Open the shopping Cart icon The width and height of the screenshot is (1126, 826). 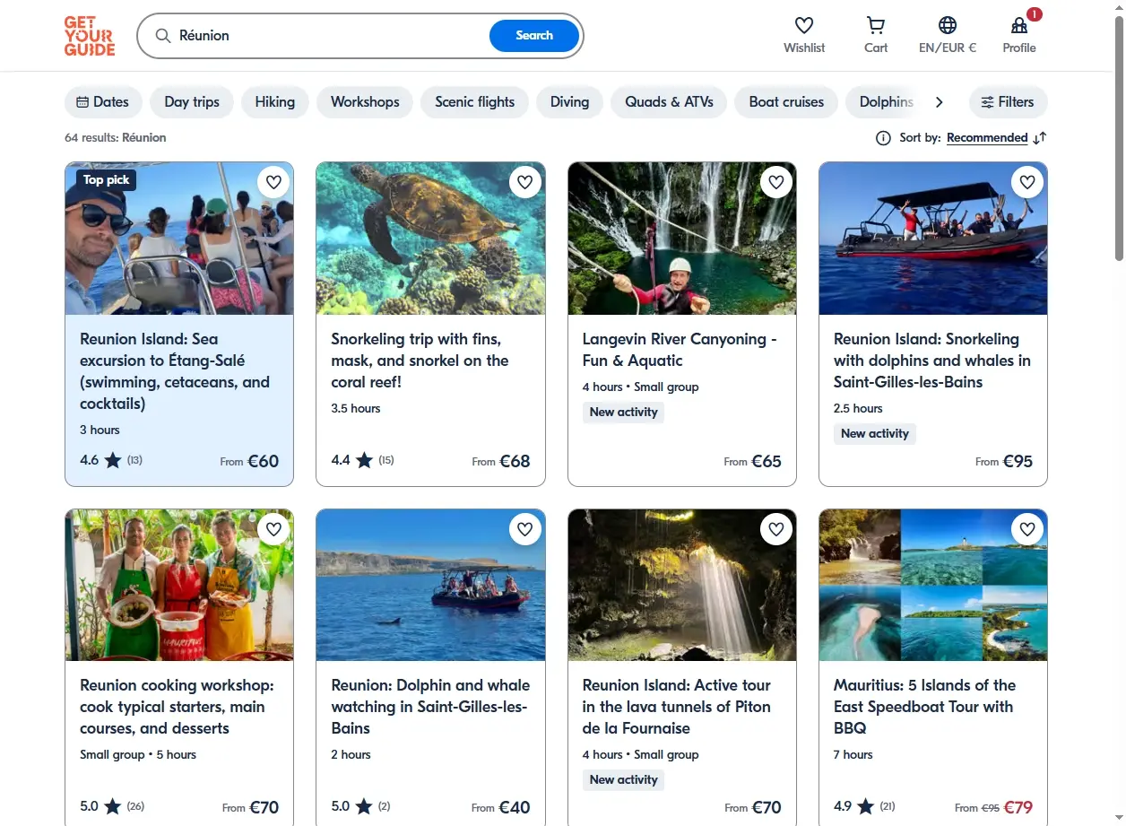876,25
